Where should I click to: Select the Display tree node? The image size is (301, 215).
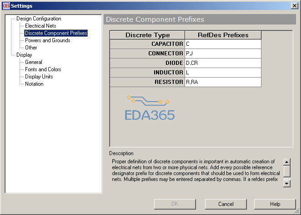click(24, 55)
